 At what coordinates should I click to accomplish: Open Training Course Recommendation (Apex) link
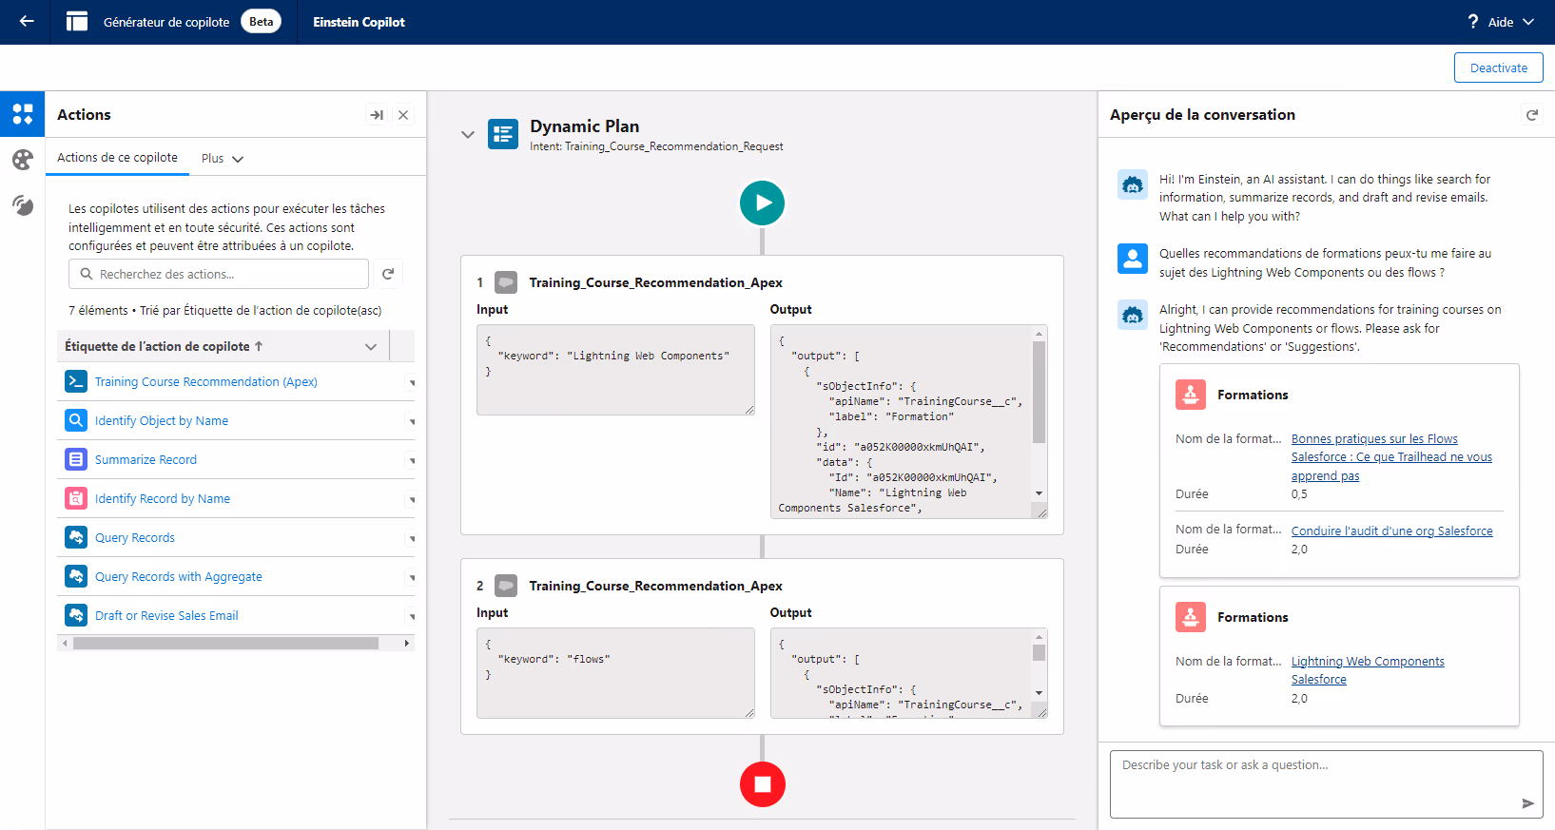coord(206,381)
